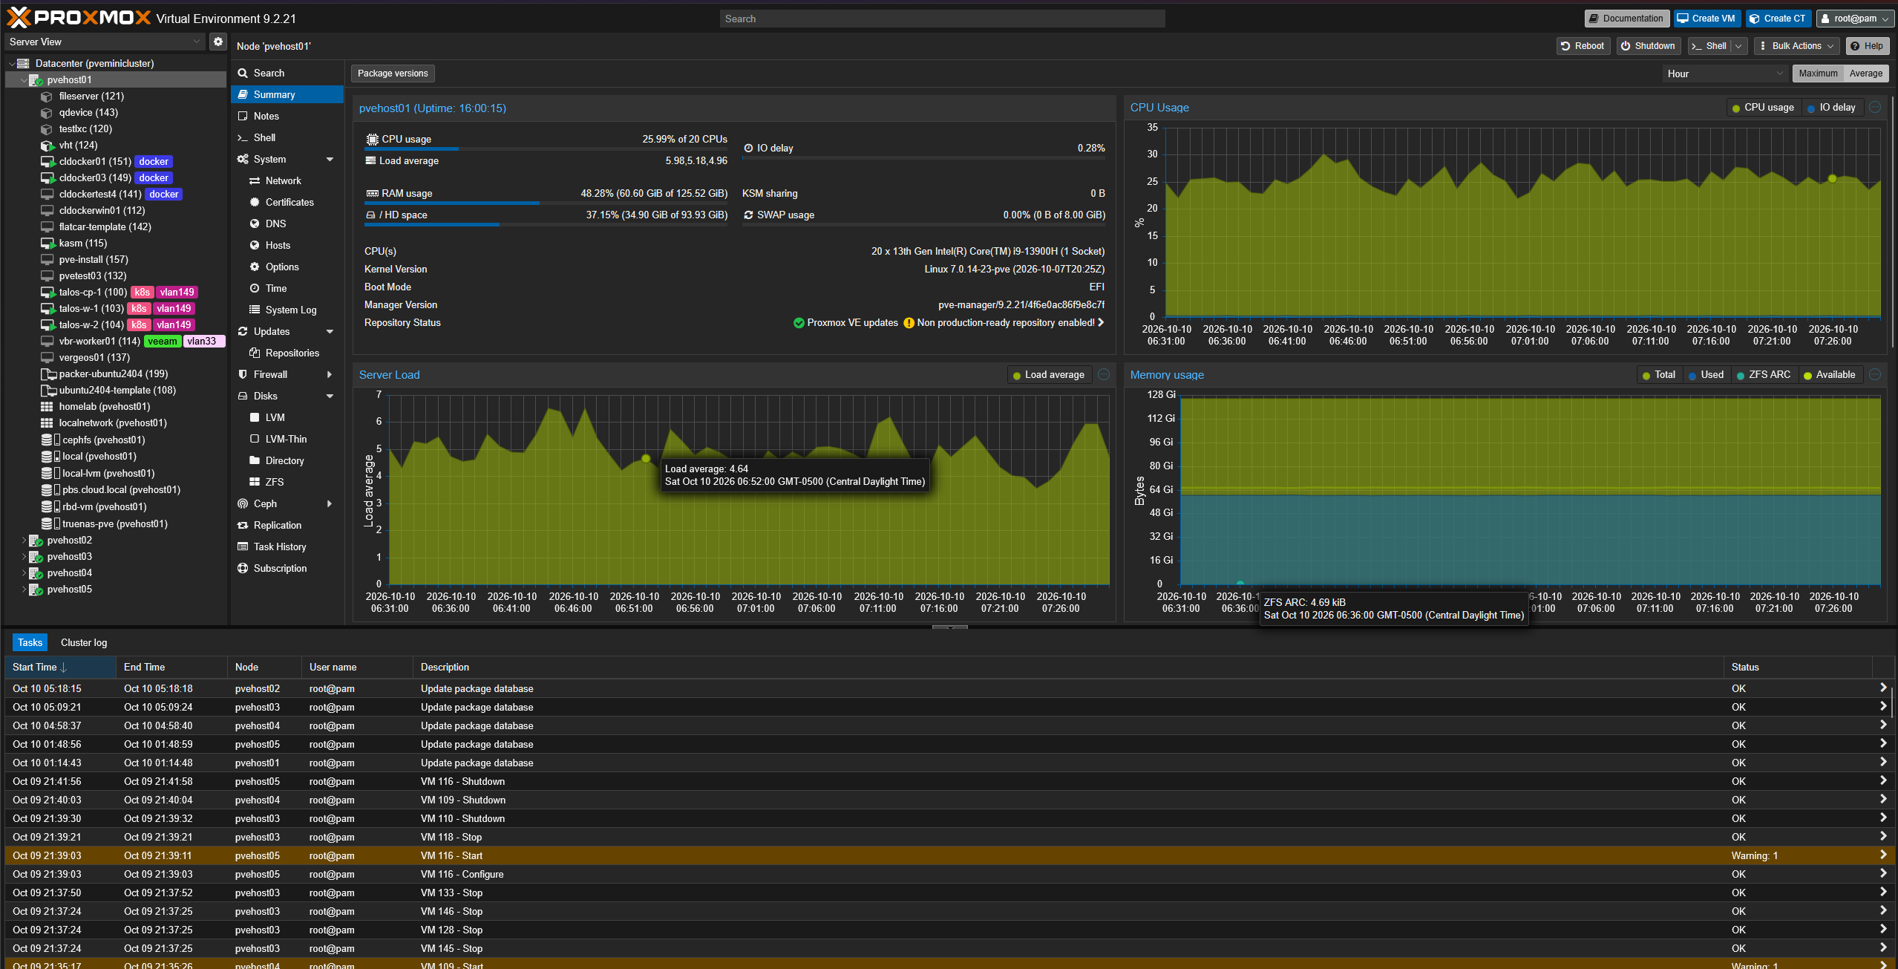The image size is (1898, 969).
Task: Open the ZFS disks item
Action: [x=274, y=482]
